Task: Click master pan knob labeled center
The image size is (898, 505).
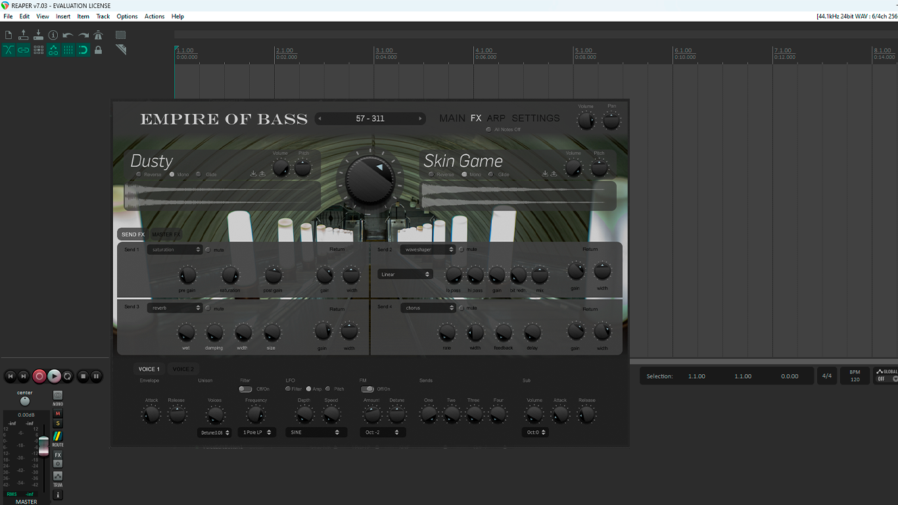Action: 25,401
